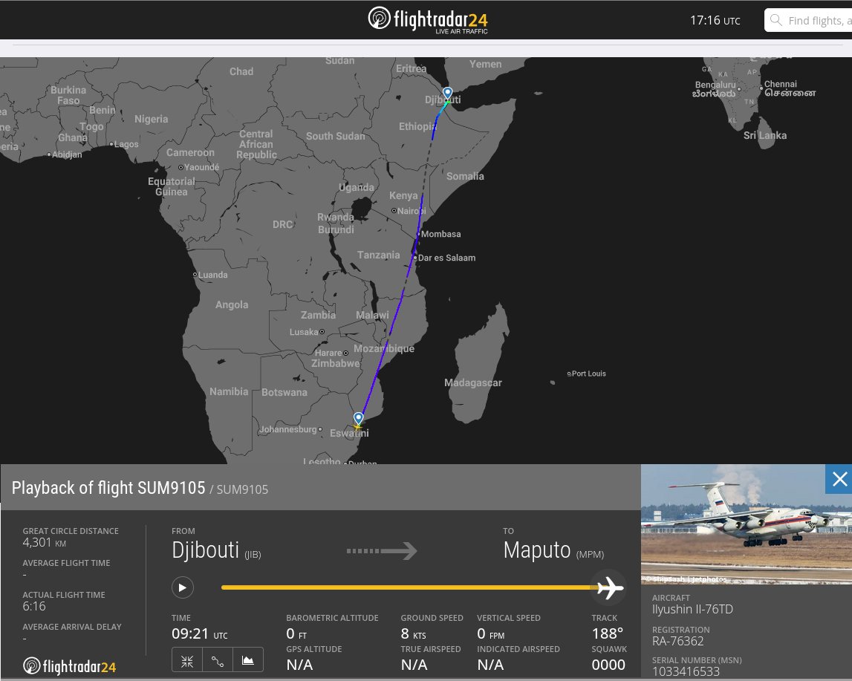Click the barometric altitude 0 FT value
The width and height of the screenshot is (852, 681).
click(x=296, y=633)
